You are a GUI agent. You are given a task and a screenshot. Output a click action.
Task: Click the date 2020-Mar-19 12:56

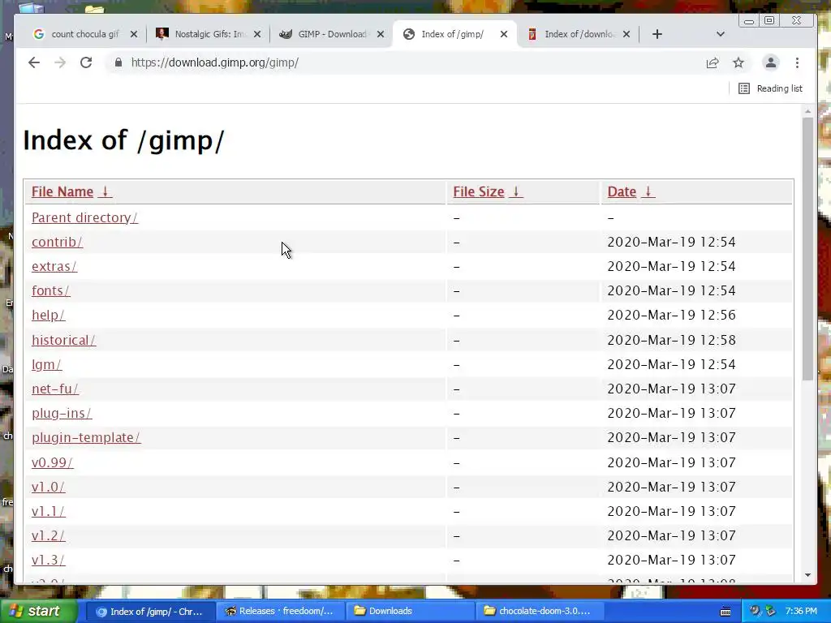671,316
